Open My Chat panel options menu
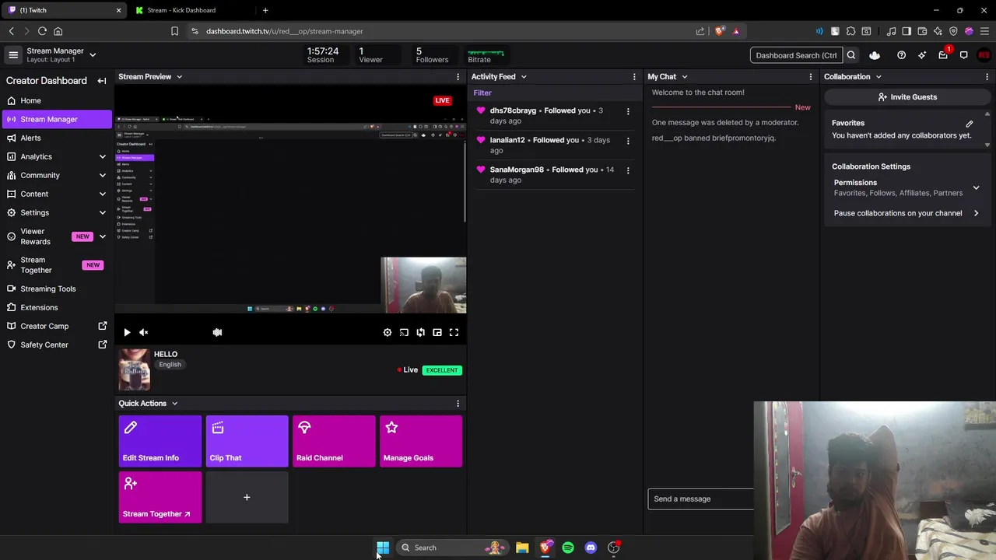996x560 pixels. tap(811, 77)
